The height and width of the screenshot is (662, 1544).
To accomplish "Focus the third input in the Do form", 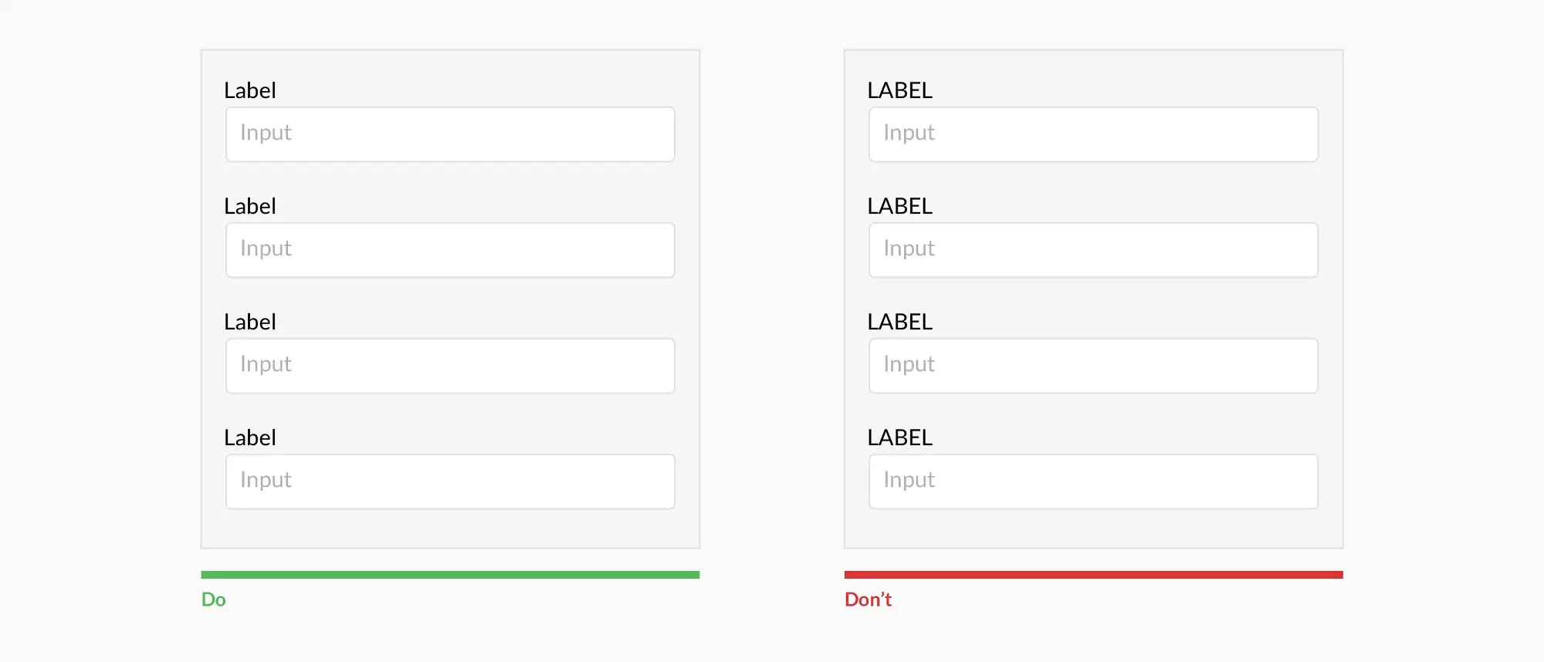I will [450, 366].
